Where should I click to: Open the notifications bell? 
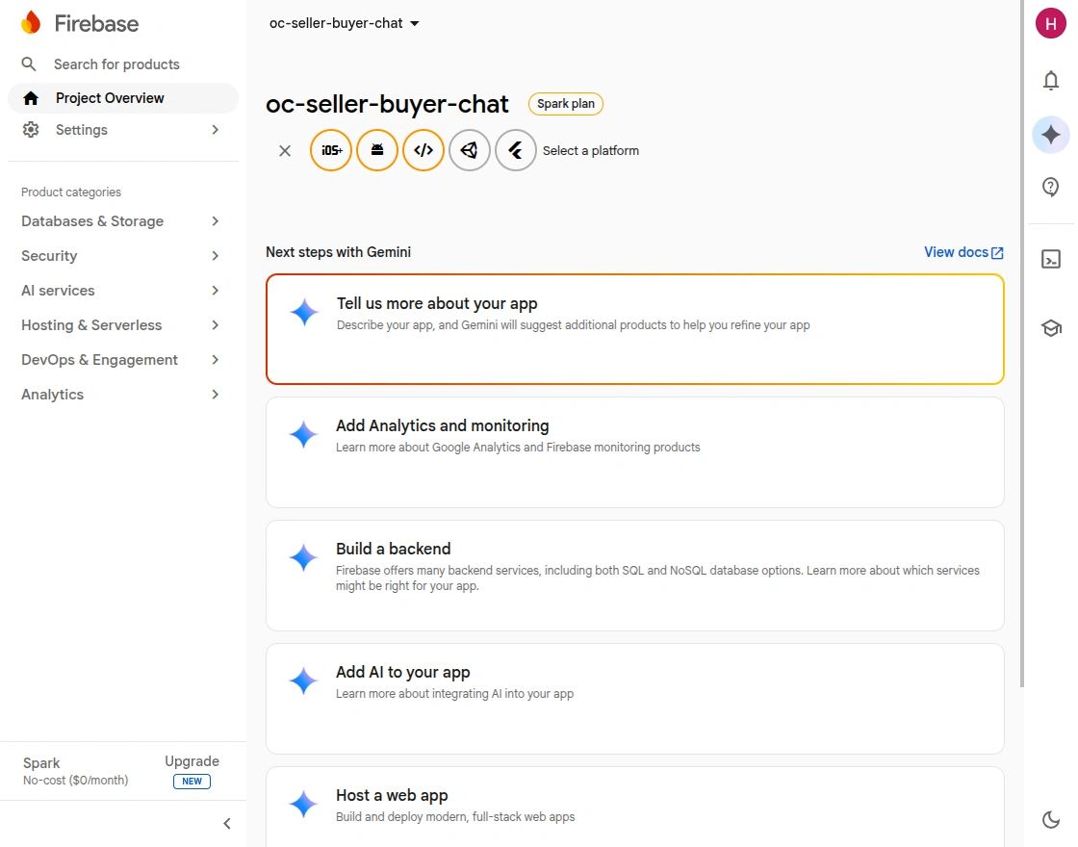click(x=1050, y=81)
